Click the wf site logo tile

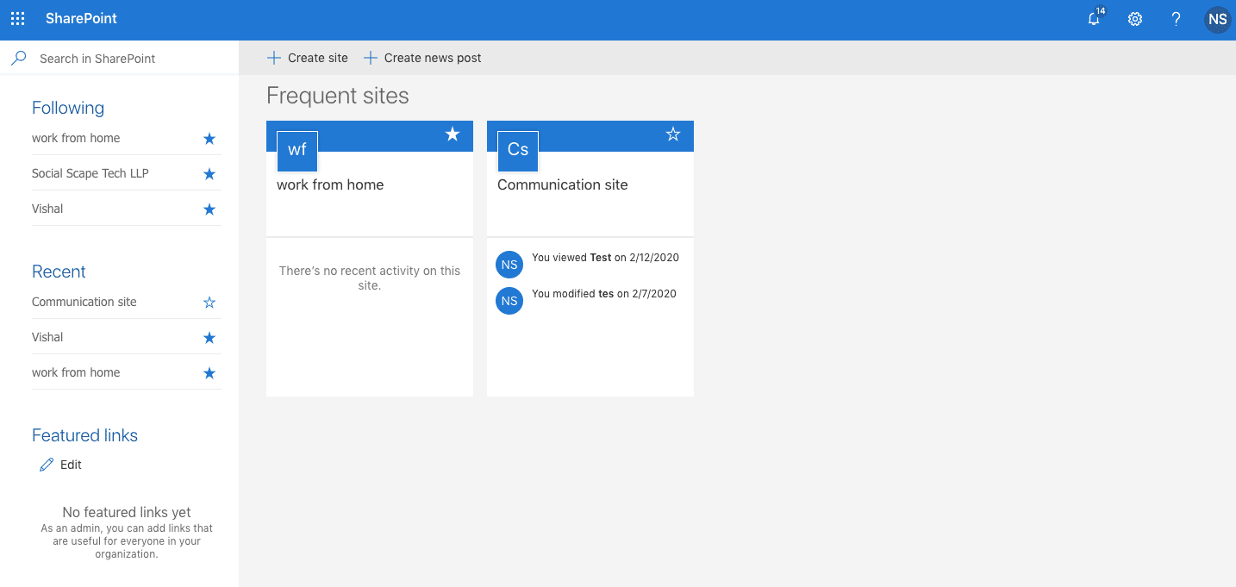tap(297, 151)
